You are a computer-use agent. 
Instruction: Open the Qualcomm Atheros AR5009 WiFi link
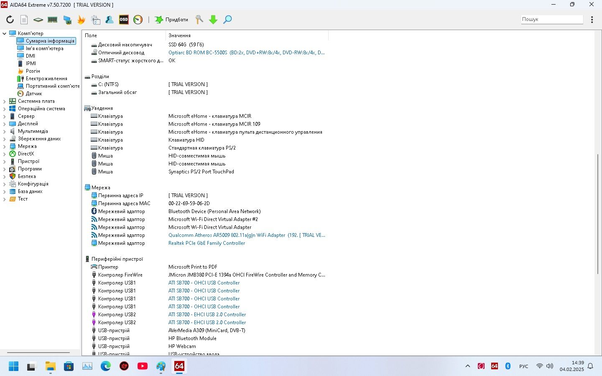pos(247,235)
